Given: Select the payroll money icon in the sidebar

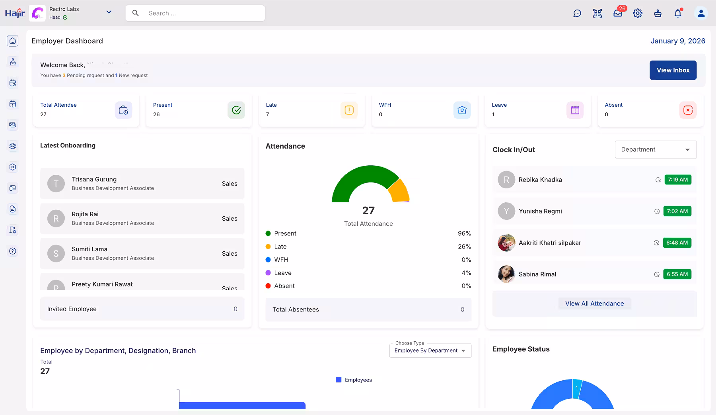Looking at the screenshot, I should pos(13,125).
